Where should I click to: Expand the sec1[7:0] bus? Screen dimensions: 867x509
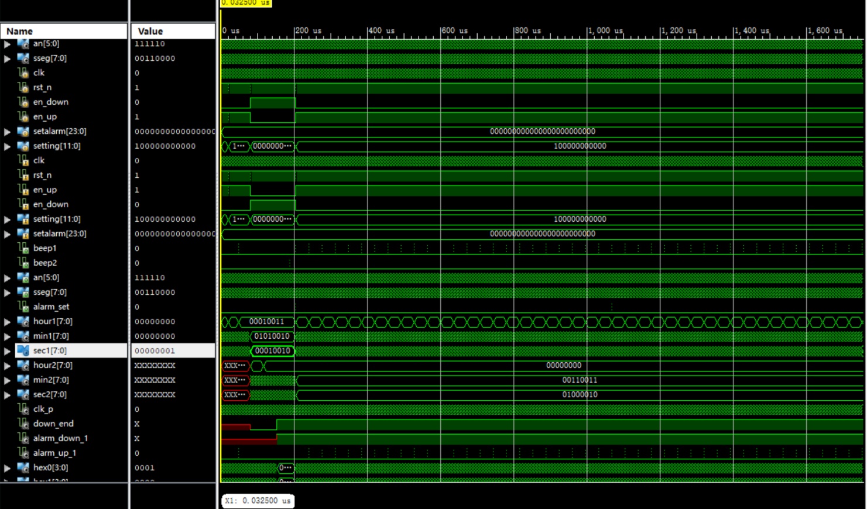(x=7, y=351)
